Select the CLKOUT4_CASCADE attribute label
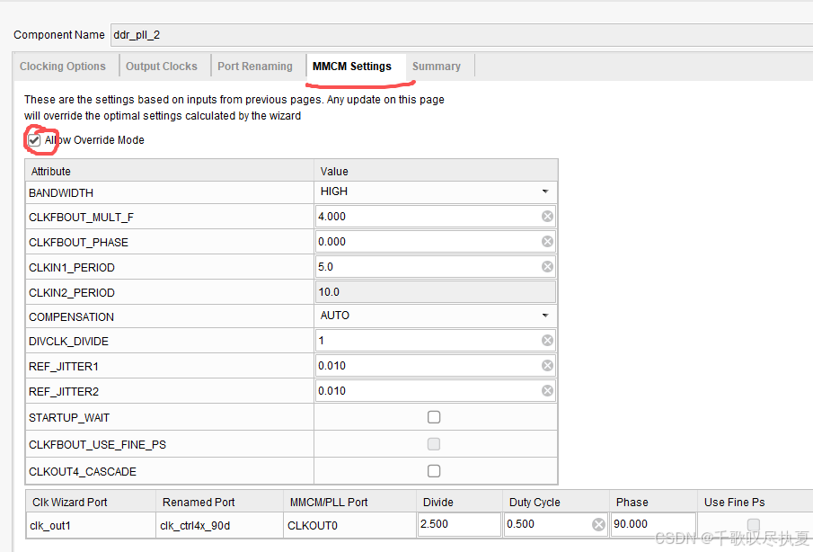 pyautogui.click(x=83, y=472)
